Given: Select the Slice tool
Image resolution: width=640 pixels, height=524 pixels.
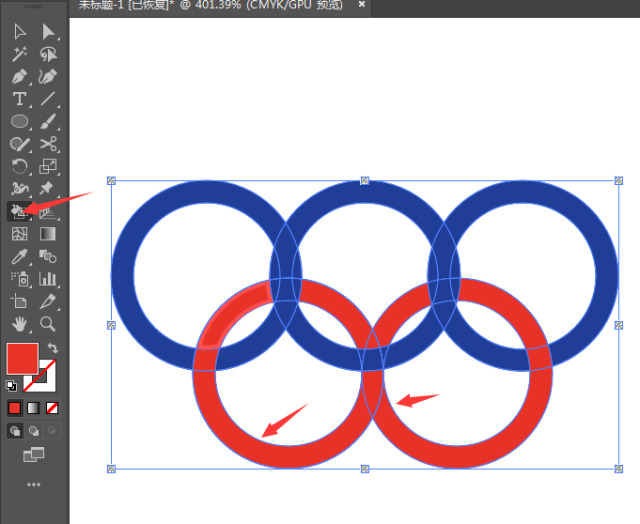Looking at the screenshot, I should (x=48, y=301).
